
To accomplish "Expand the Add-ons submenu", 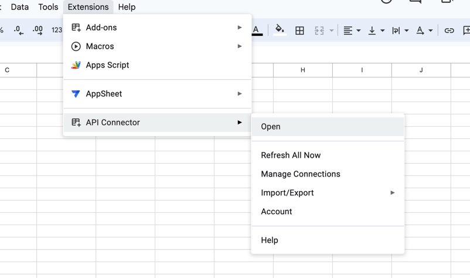I will [x=158, y=28].
